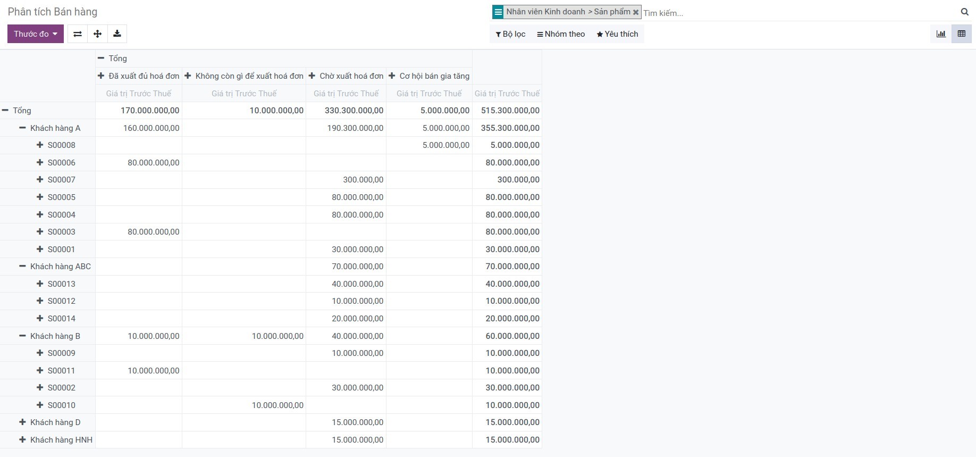Open the Bộ lọc filter menu

(x=510, y=34)
